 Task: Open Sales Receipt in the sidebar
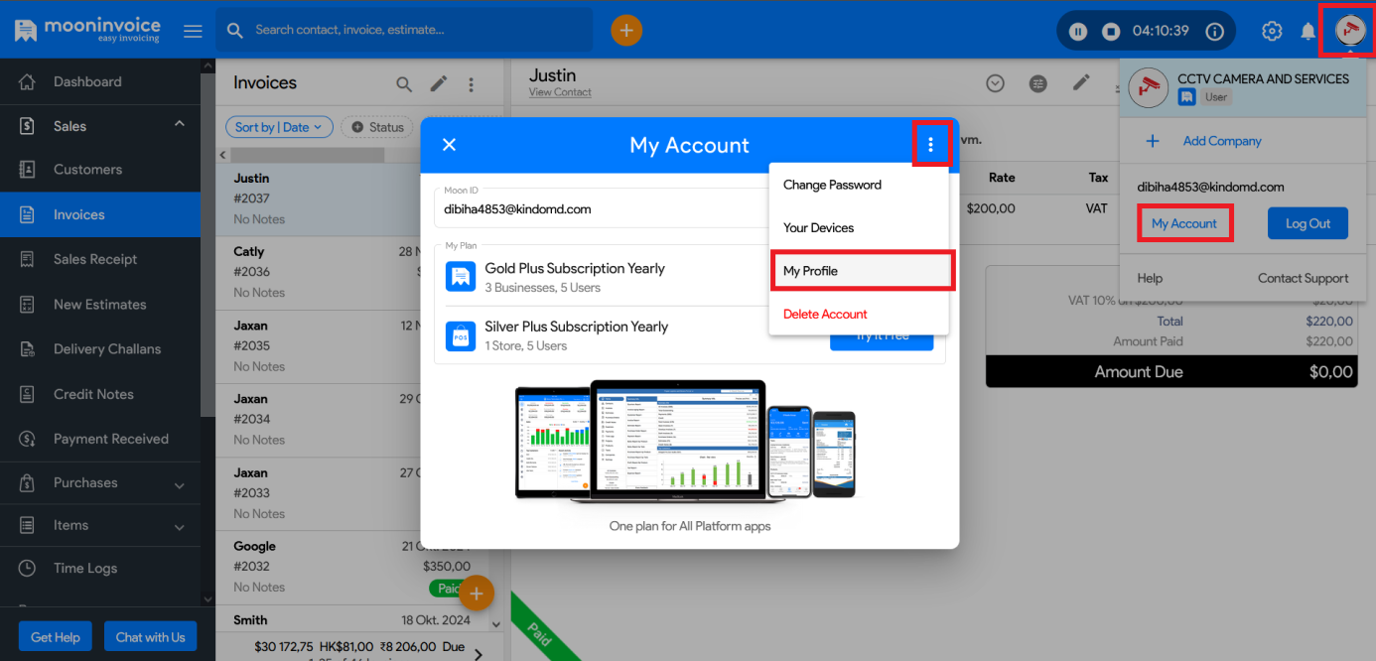coord(100,259)
